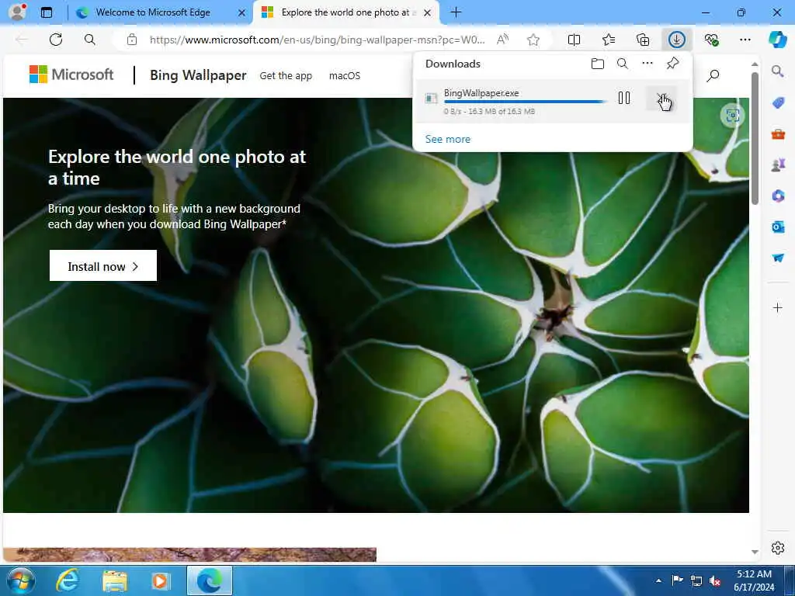The image size is (795, 596).
Task: Open the Copilot icon in the toolbar
Action: 777,40
